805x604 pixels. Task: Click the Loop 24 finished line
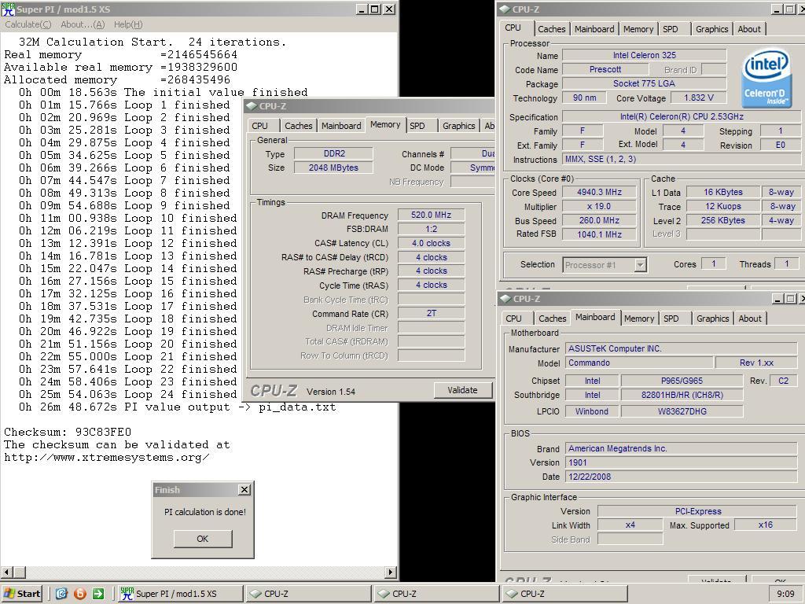coord(128,395)
